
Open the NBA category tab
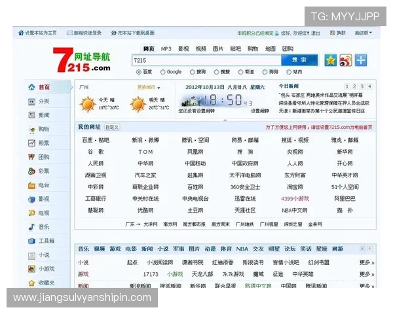point(242,249)
